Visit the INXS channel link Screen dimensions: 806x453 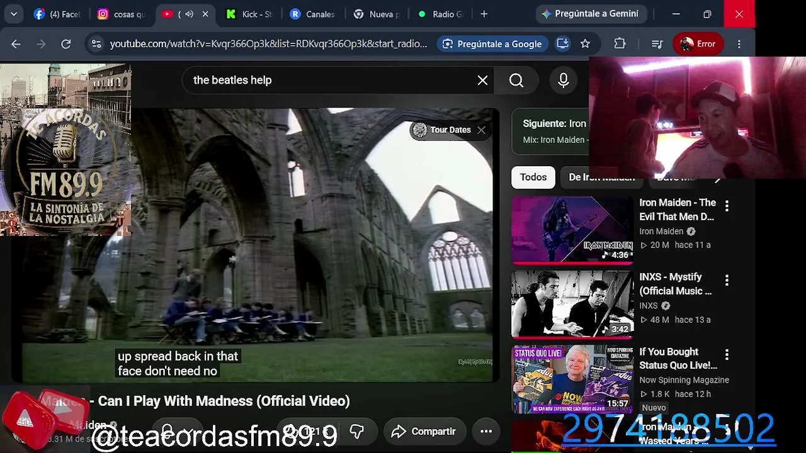(649, 306)
